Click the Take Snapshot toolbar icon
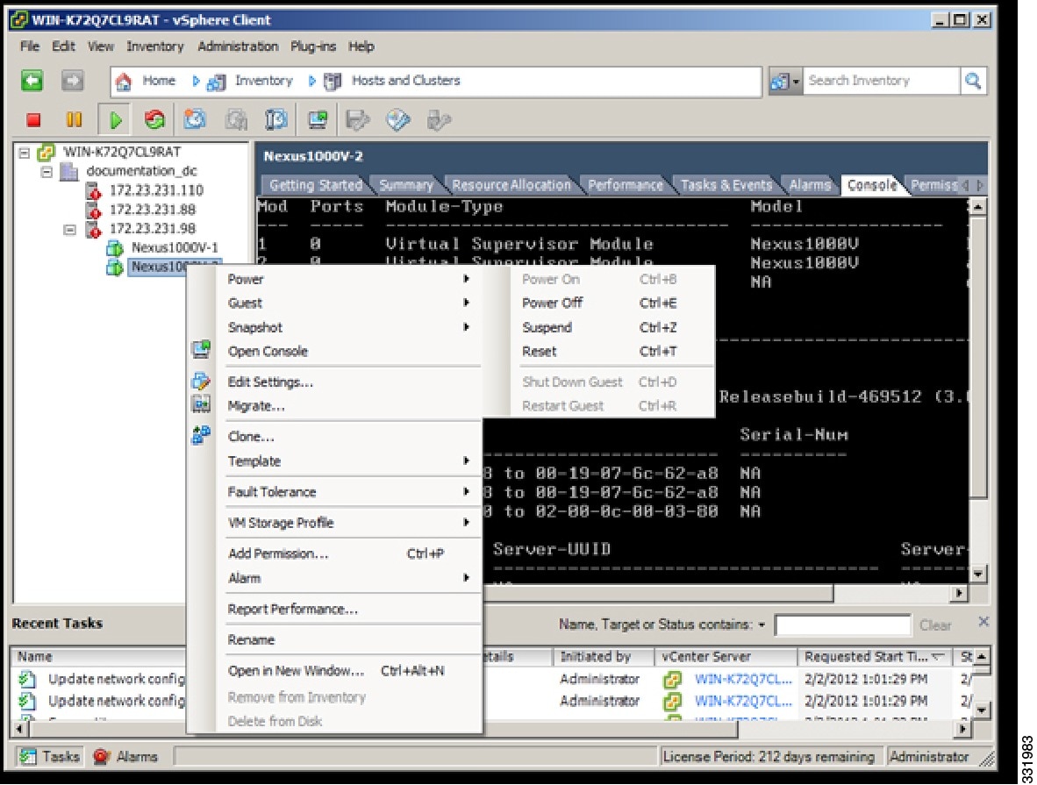 [195, 119]
